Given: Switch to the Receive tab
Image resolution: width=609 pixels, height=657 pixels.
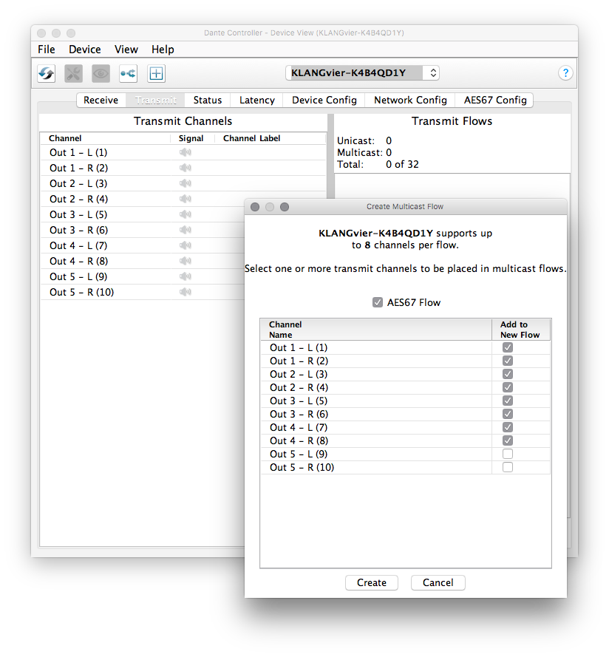Looking at the screenshot, I should point(101,101).
